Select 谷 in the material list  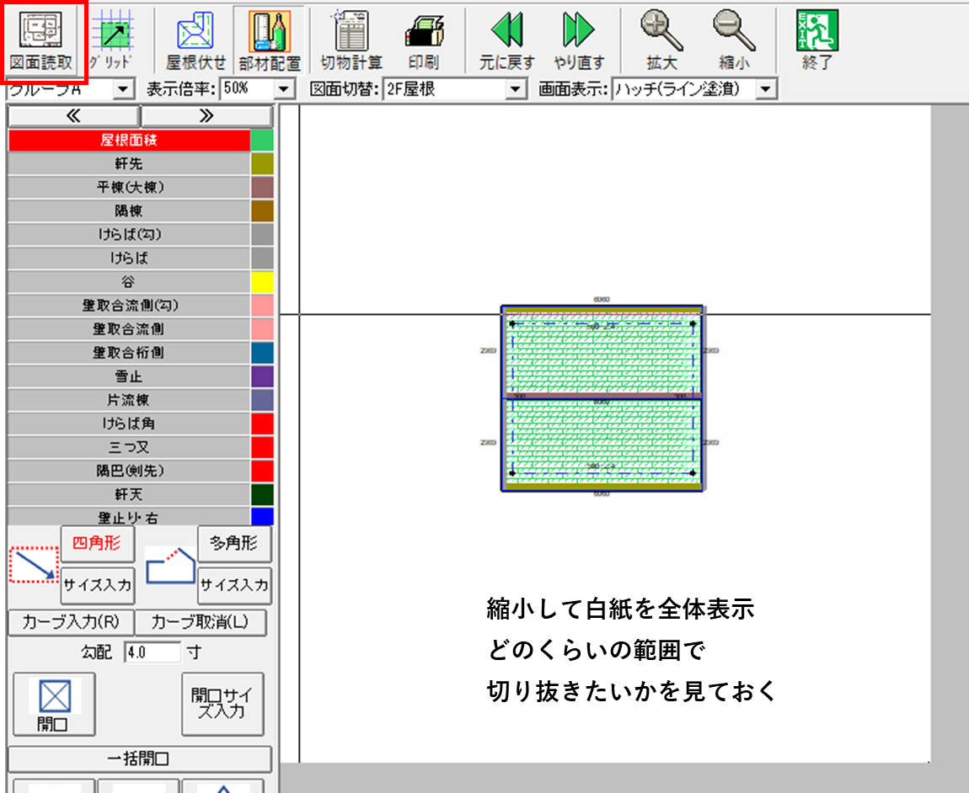point(129,281)
